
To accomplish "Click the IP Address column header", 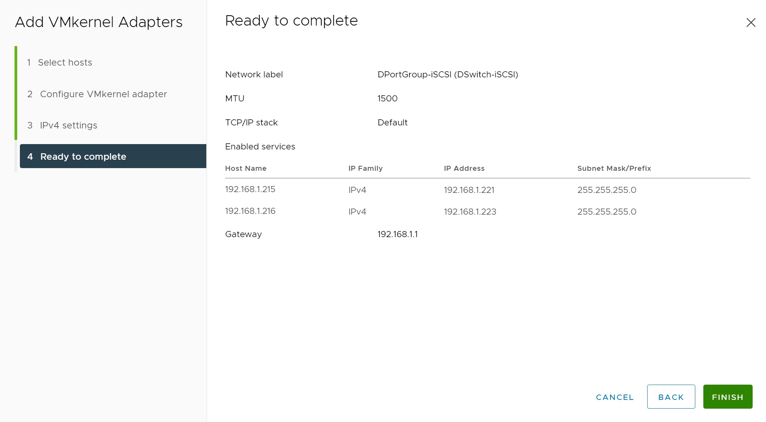I will tap(464, 168).
